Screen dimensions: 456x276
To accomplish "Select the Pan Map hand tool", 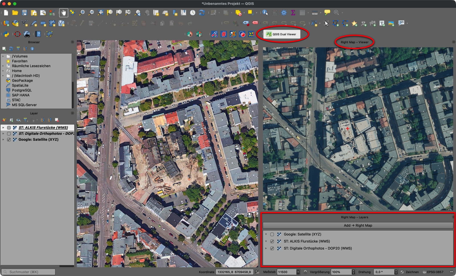I will (63, 13).
